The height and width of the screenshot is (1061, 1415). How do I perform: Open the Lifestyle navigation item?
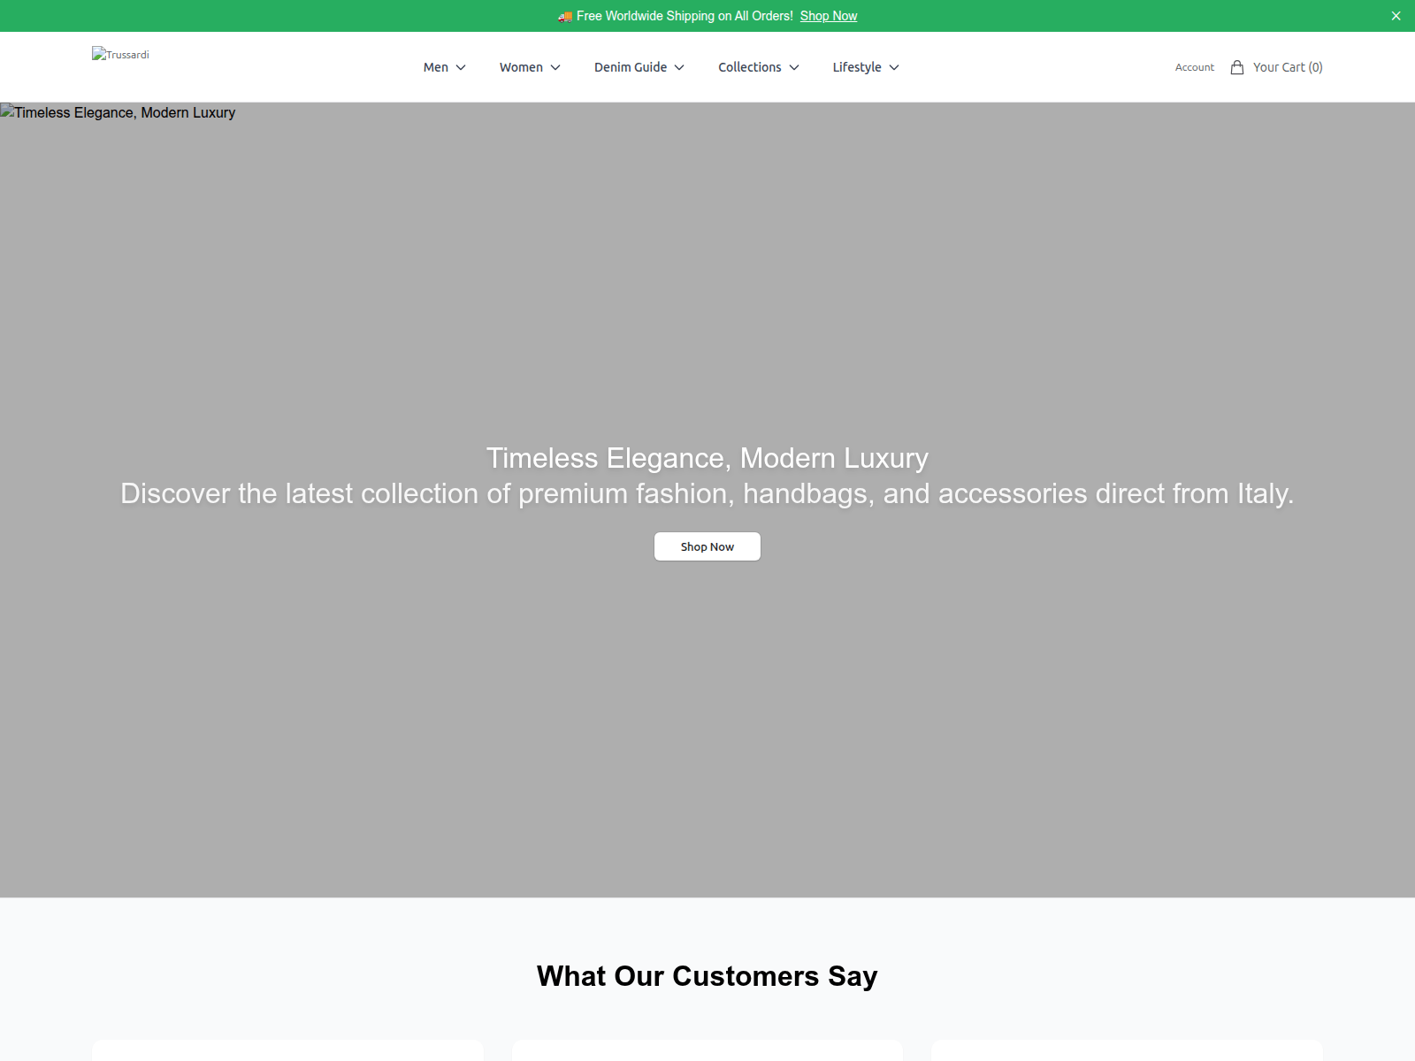tap(857, 67)
